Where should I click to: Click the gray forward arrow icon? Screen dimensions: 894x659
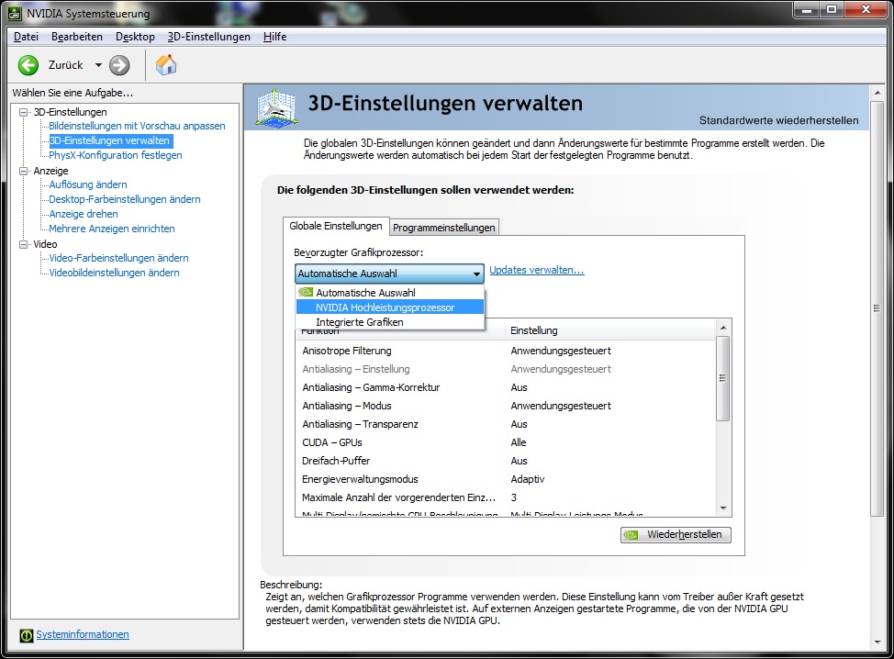[x=119, y=65]
